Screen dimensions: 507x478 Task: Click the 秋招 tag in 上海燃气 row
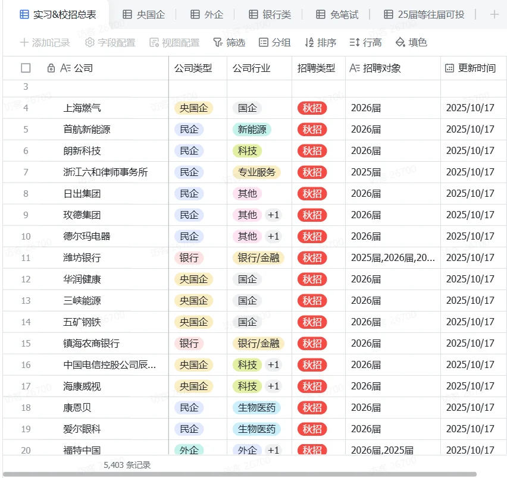[x=312, y=108]
